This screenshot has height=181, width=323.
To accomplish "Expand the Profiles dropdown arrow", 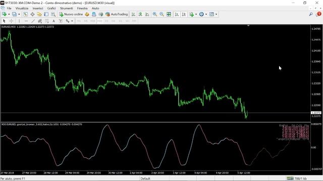I will [x=19, y=14].
